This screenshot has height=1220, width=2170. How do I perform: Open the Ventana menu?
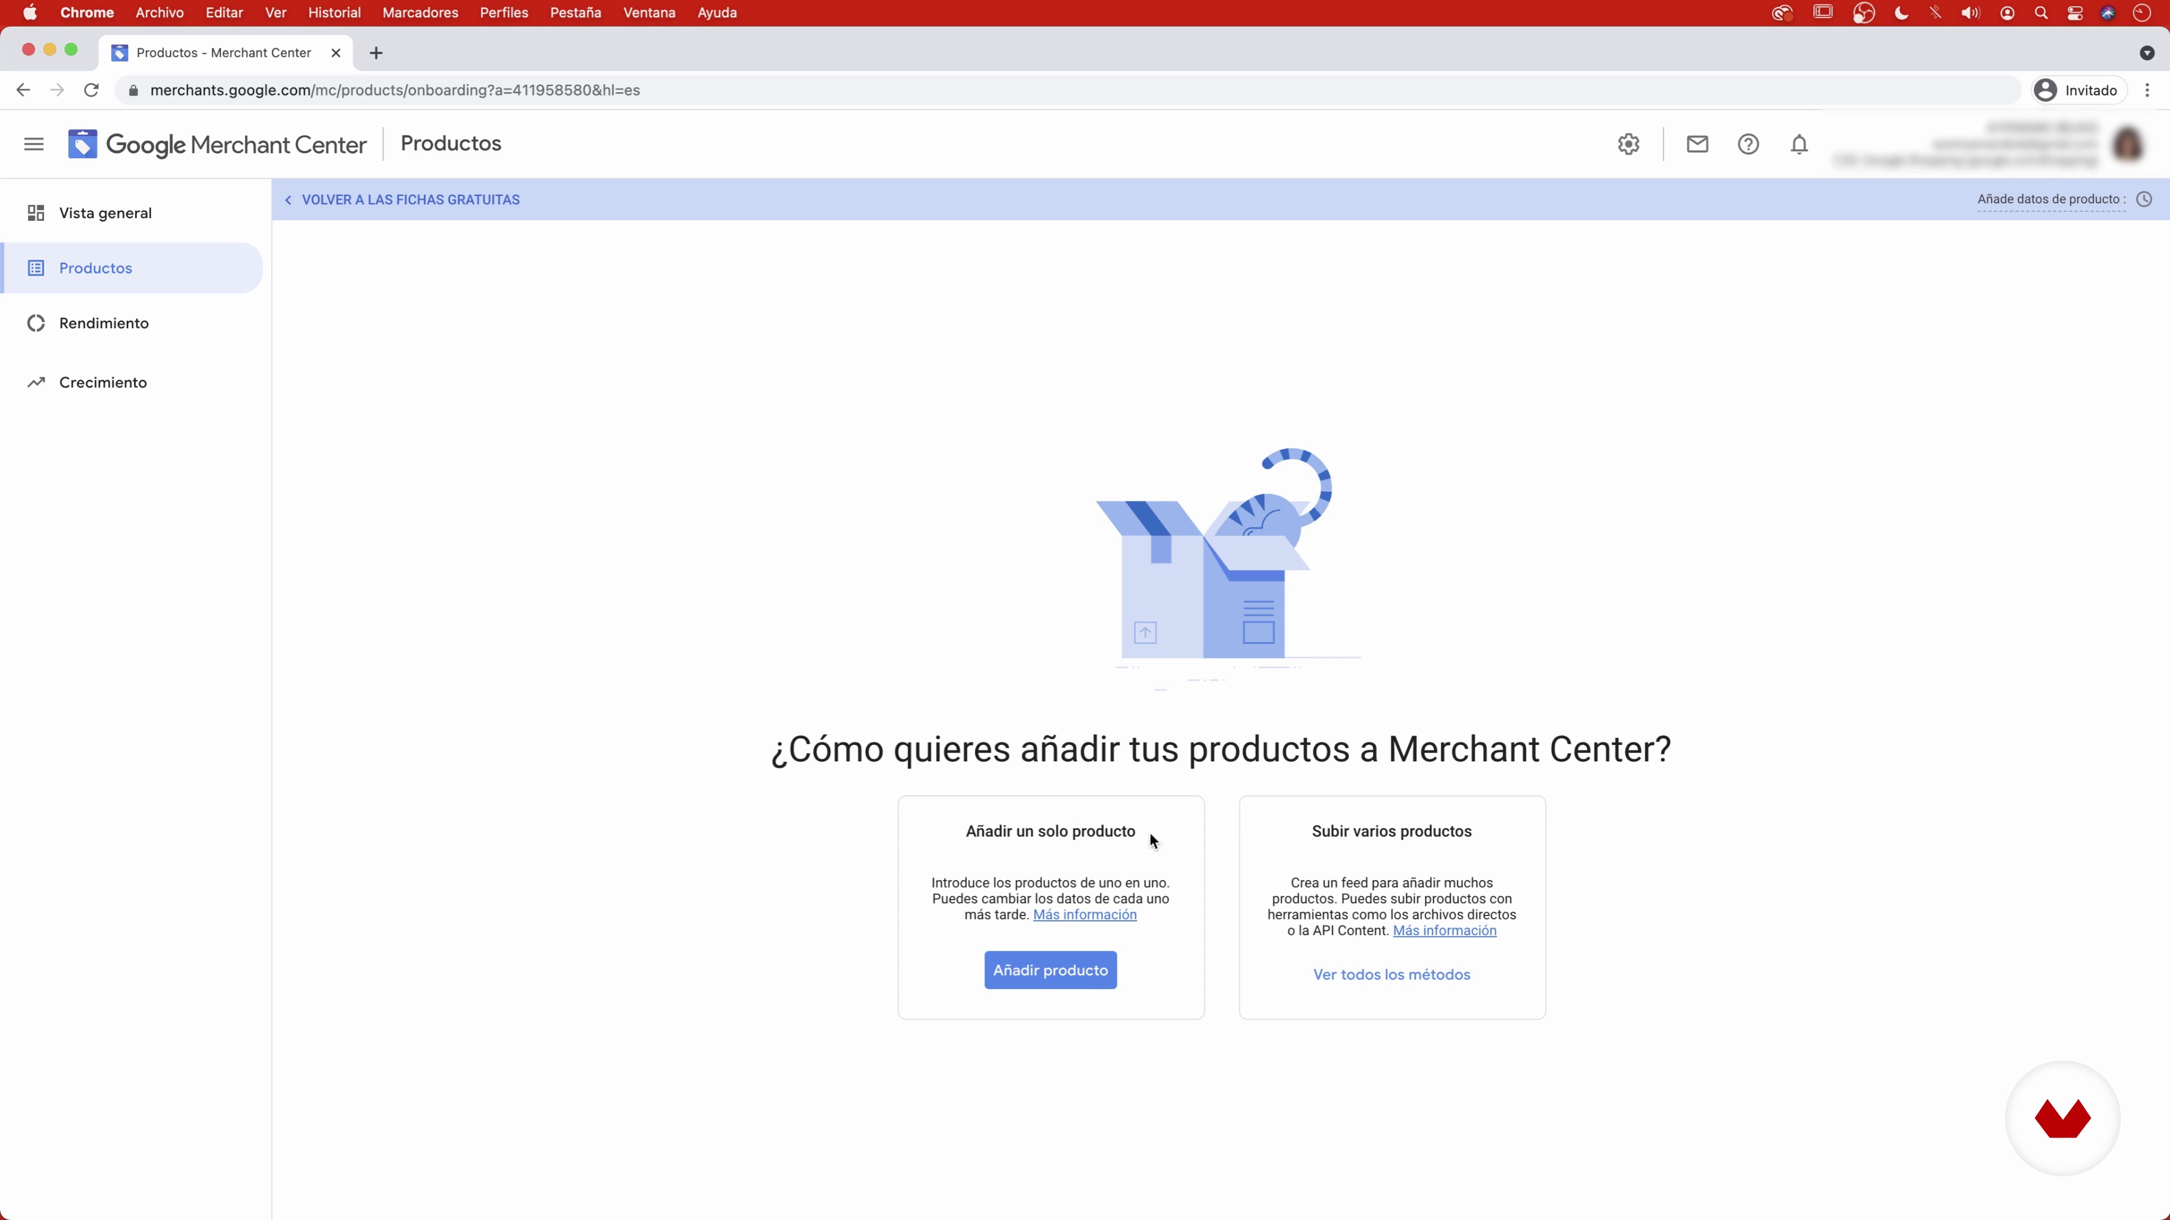click(649, 12)
